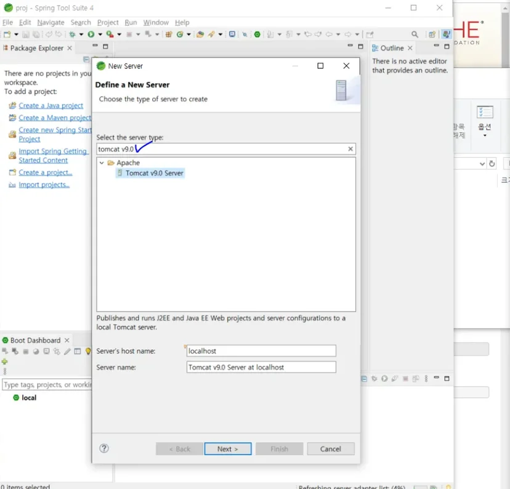Maximize the Package Explorer view
Screen dimensions: 510x489
click(105, 46)
